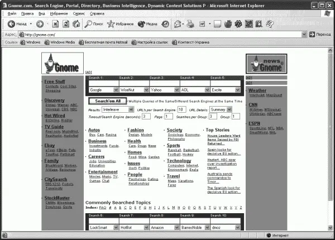Click the Mail envelope toolbar icon
This screenshot has width=335, height=240.
[178, 24]
